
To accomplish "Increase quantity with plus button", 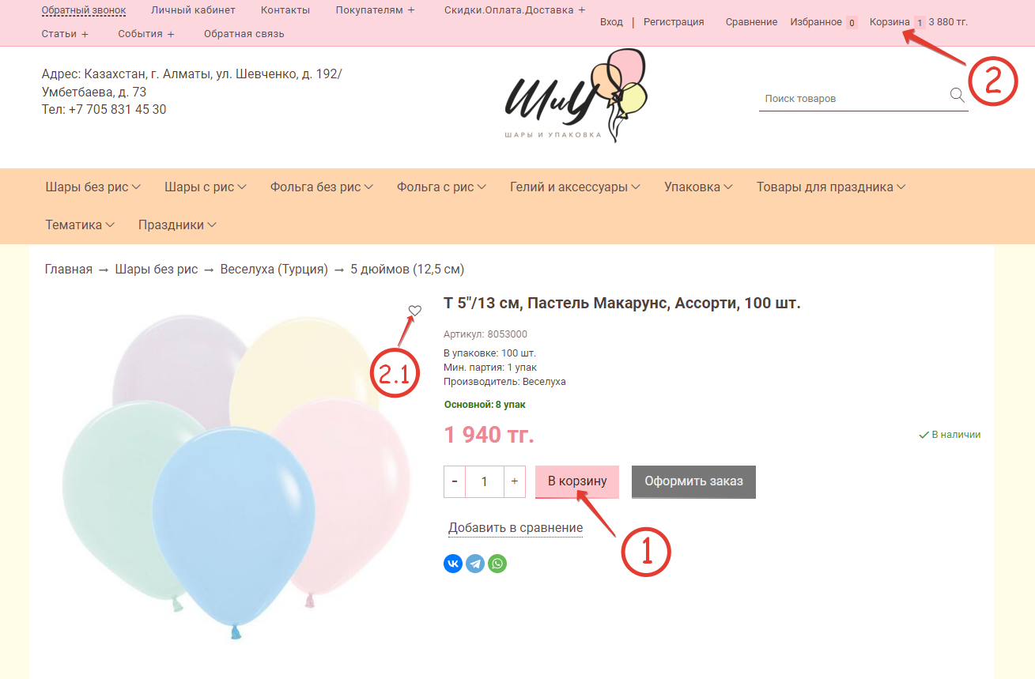I will coord(515,481).
